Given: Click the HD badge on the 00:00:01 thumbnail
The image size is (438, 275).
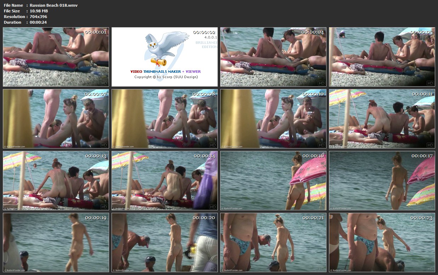Looking at the screenshot, I should pyautogui.click(x=104, y=83).
